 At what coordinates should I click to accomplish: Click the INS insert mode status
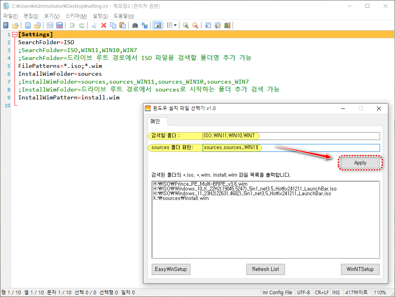coord(336,292)
